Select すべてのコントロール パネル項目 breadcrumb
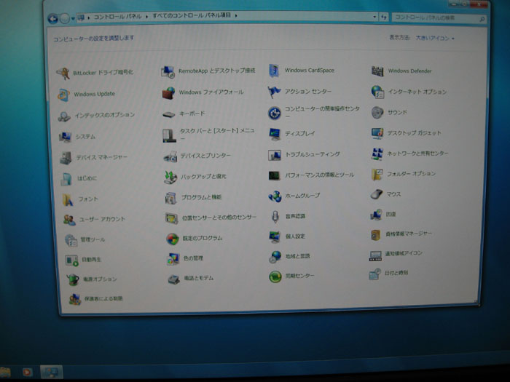Image resolution: width=510 pixels, height=382 pixels. point(192,15)
